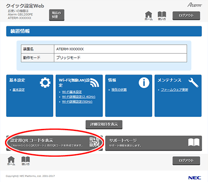Click the 装置情報 heading bar

coord(104,31)
